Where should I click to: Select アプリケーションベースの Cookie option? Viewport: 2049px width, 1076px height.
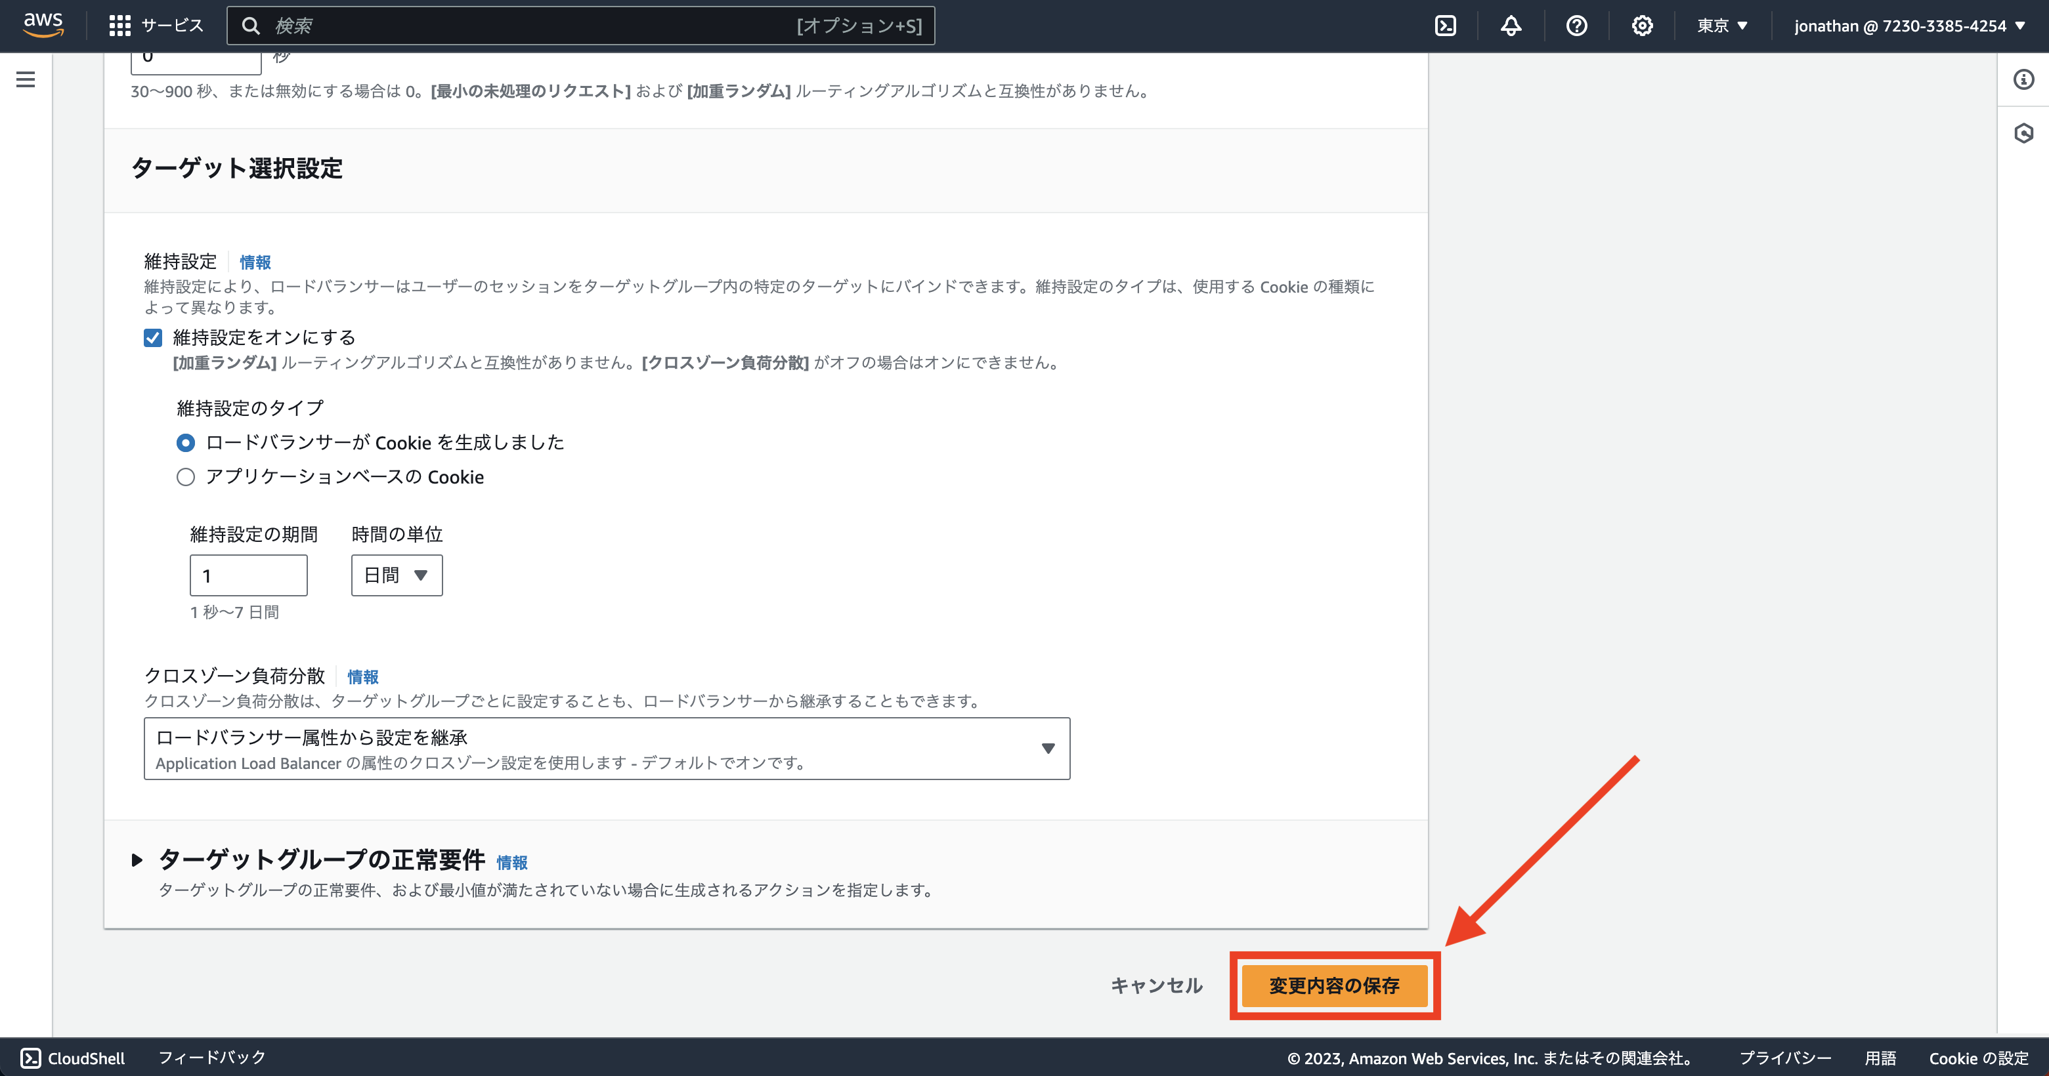pyautogui.click(x=185, y=477)
